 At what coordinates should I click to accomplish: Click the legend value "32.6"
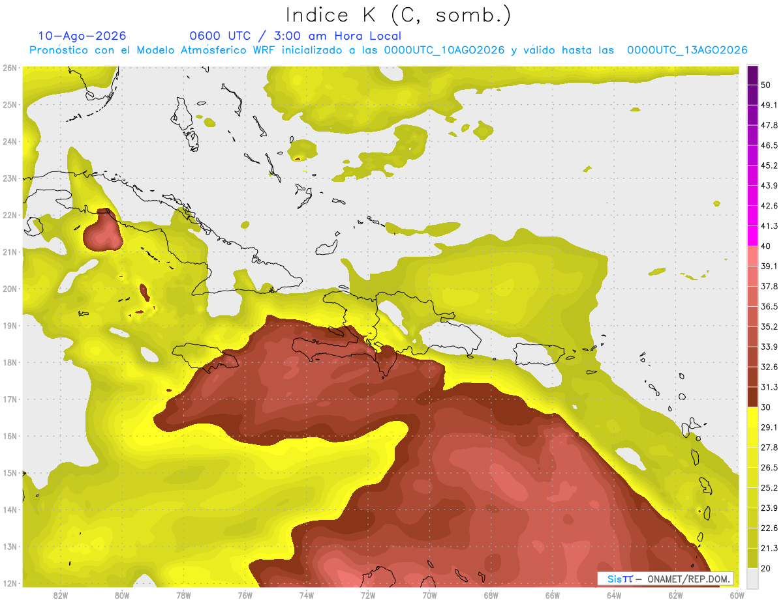pyautogui.click(x=770, y=367)
